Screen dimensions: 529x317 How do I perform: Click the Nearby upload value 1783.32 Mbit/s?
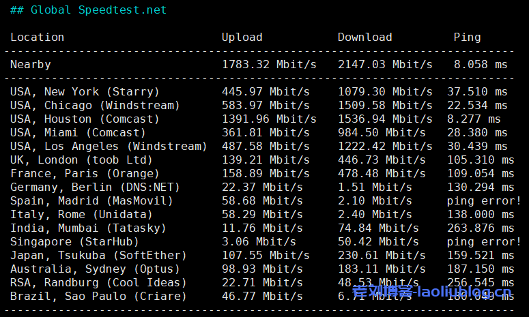pyautogui.click(x=269, y=65)
